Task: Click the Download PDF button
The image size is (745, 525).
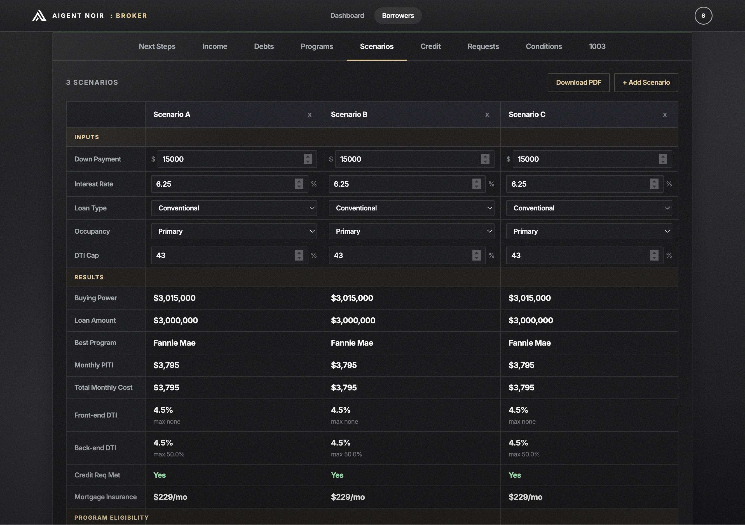Action: tap(578, 83)
